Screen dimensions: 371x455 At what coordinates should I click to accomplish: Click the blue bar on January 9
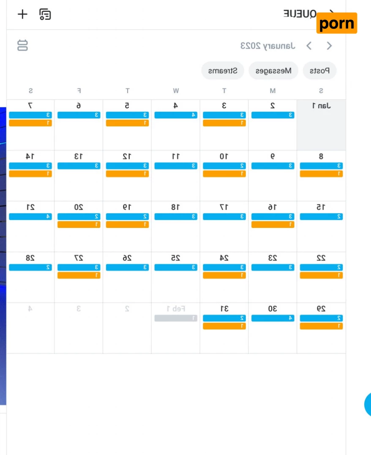point(273,166)
